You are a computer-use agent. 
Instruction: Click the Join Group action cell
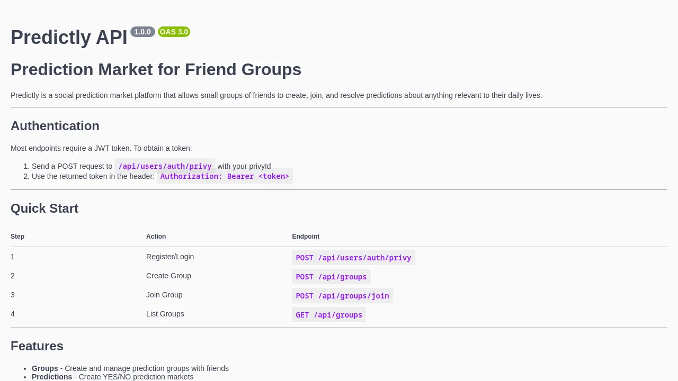pyautogui.click(x=164, y=295)
